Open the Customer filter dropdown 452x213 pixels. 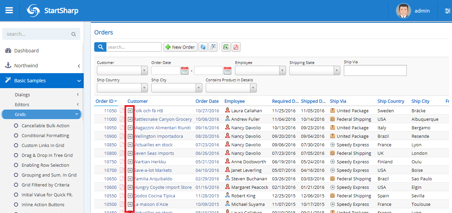[x=122, y=70]
